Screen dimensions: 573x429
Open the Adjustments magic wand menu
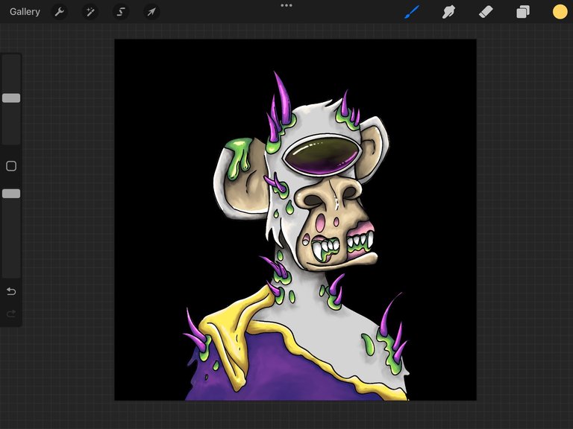(90, 12)
